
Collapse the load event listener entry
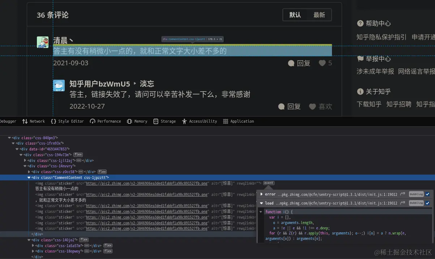pos(261,203)
